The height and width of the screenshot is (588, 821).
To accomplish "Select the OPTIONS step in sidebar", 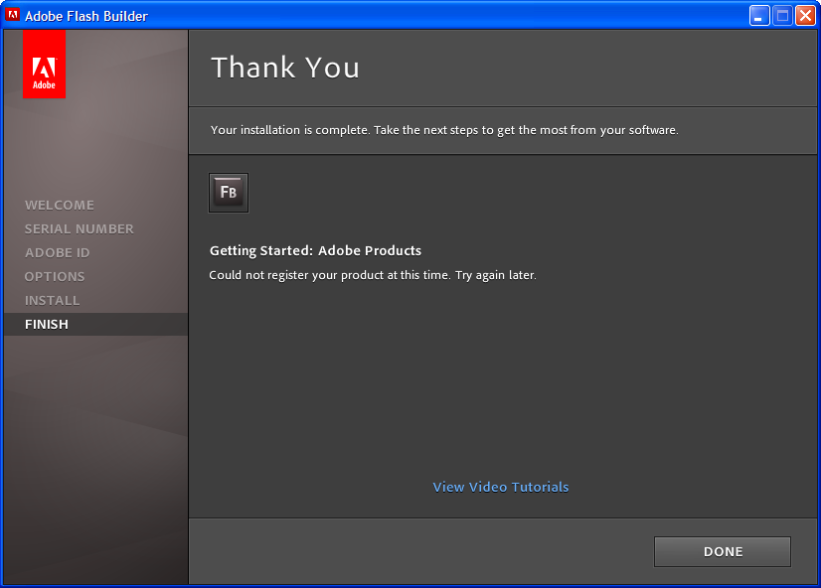I will [55, 277].
